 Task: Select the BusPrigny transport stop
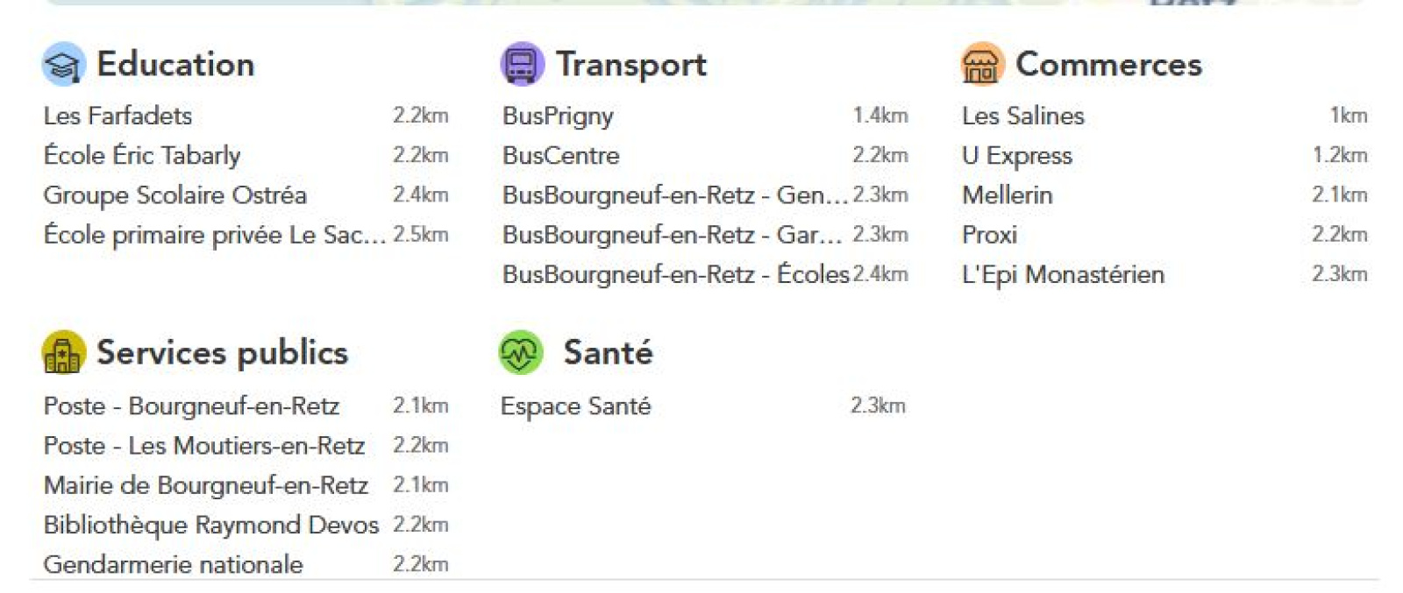(558, 116)
